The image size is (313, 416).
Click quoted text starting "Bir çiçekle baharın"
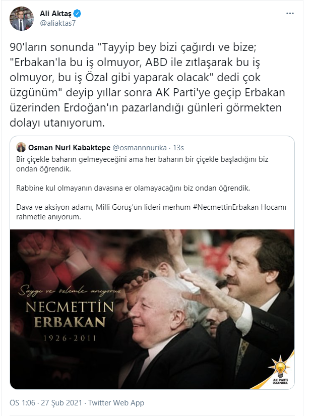142,164
